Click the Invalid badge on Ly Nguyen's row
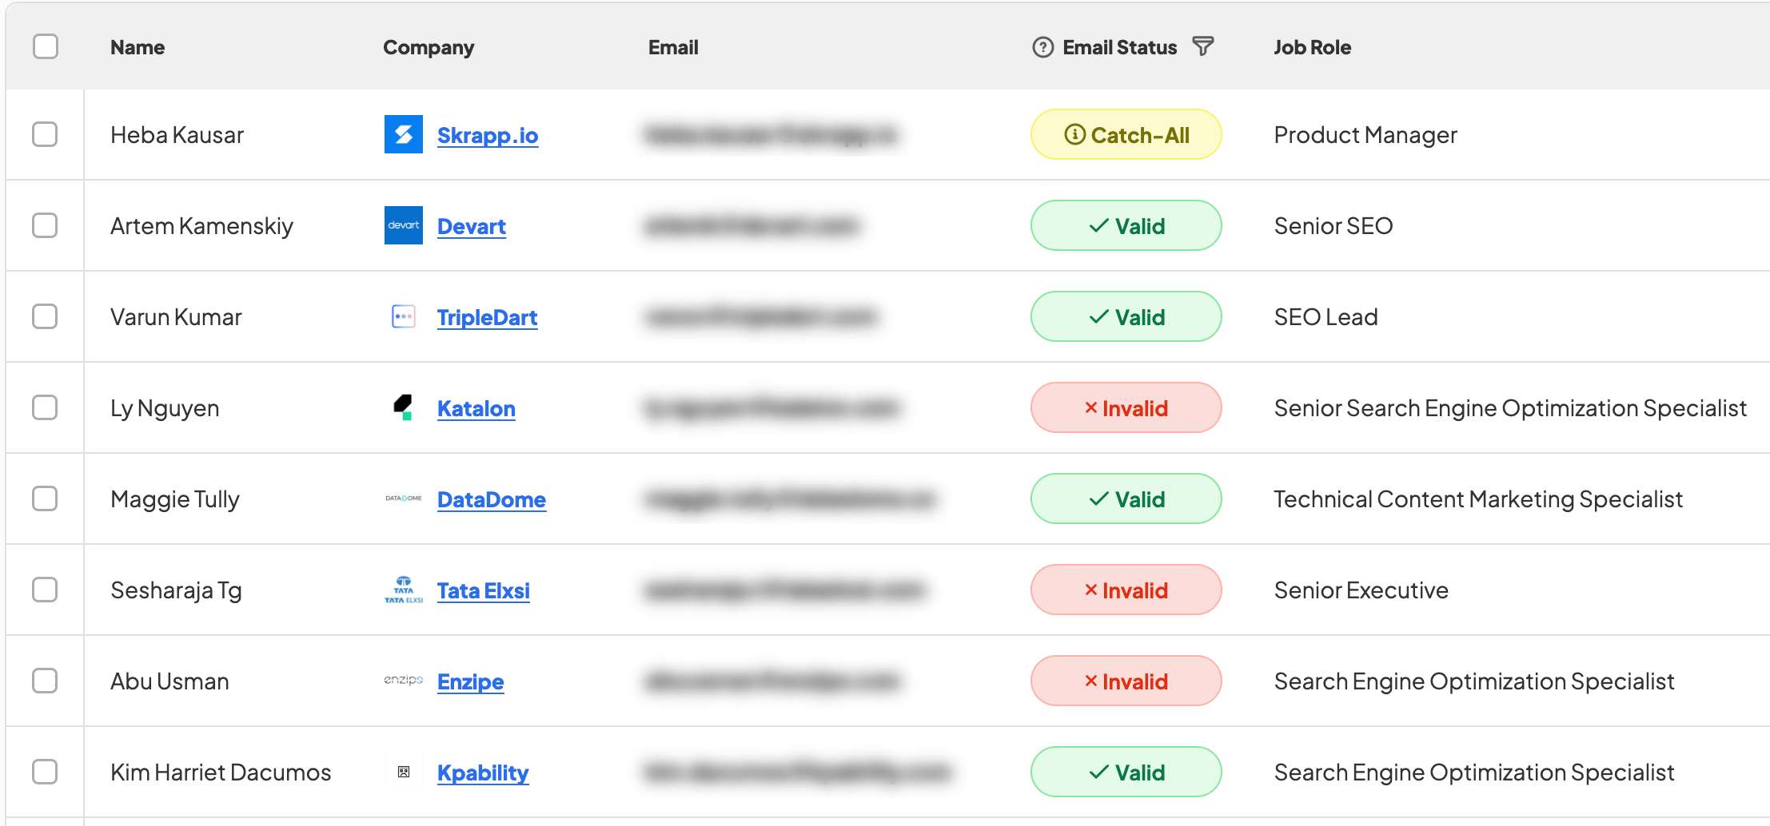The width and height of the screenshot is (1770, 826). pyautogui.click(x=1126, y=407)
